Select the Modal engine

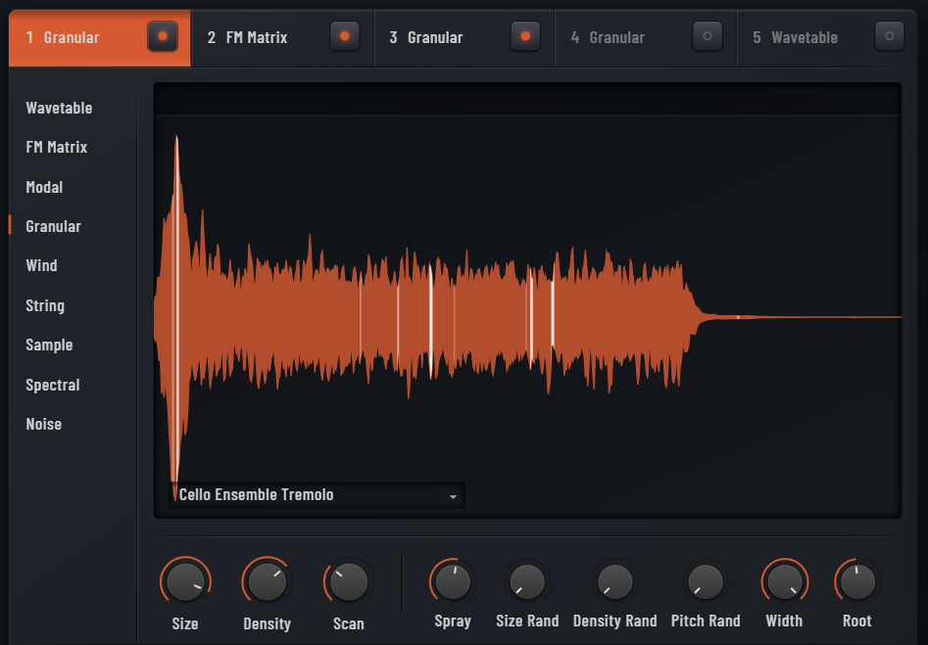pyautogui.click(x=44, y=187)
